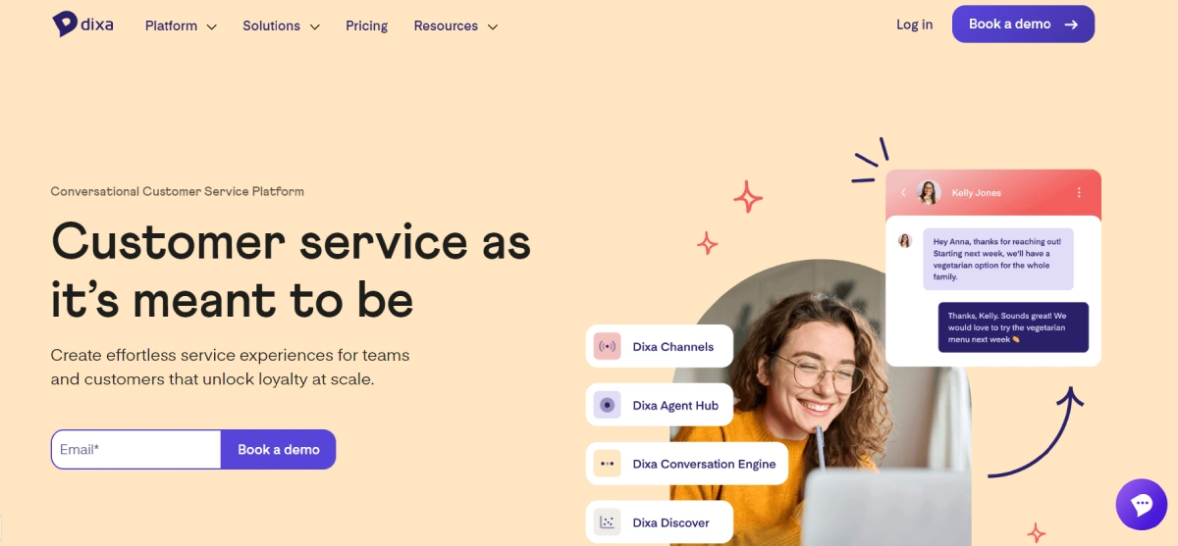Click Book a demo beside email field
Viewport: 1178px width, 546px height.
(x=279, y=449)
